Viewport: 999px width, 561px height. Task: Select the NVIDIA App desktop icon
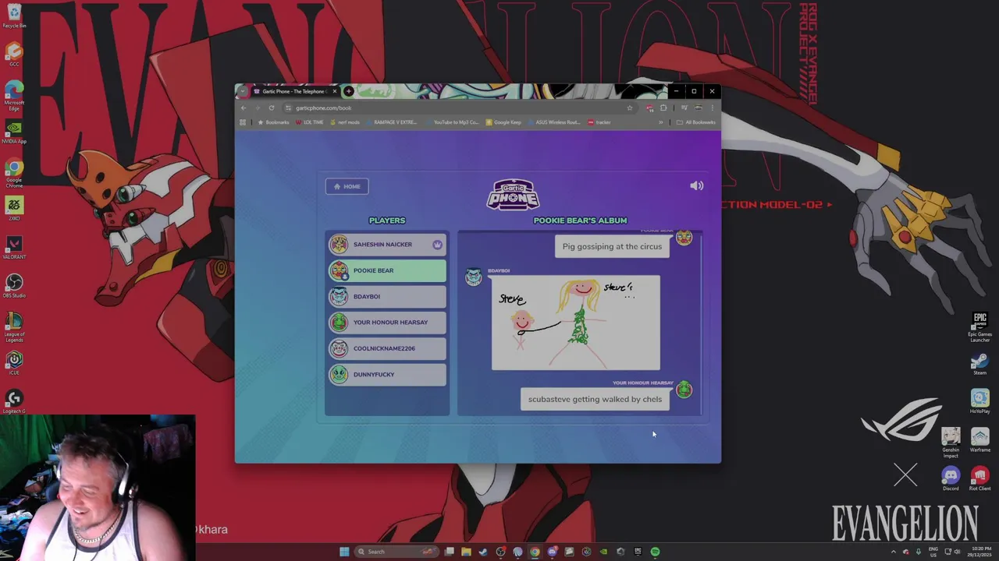pos(14,132)
